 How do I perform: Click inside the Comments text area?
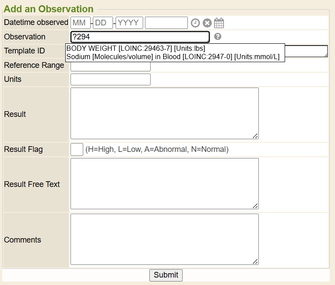point(164,239)
